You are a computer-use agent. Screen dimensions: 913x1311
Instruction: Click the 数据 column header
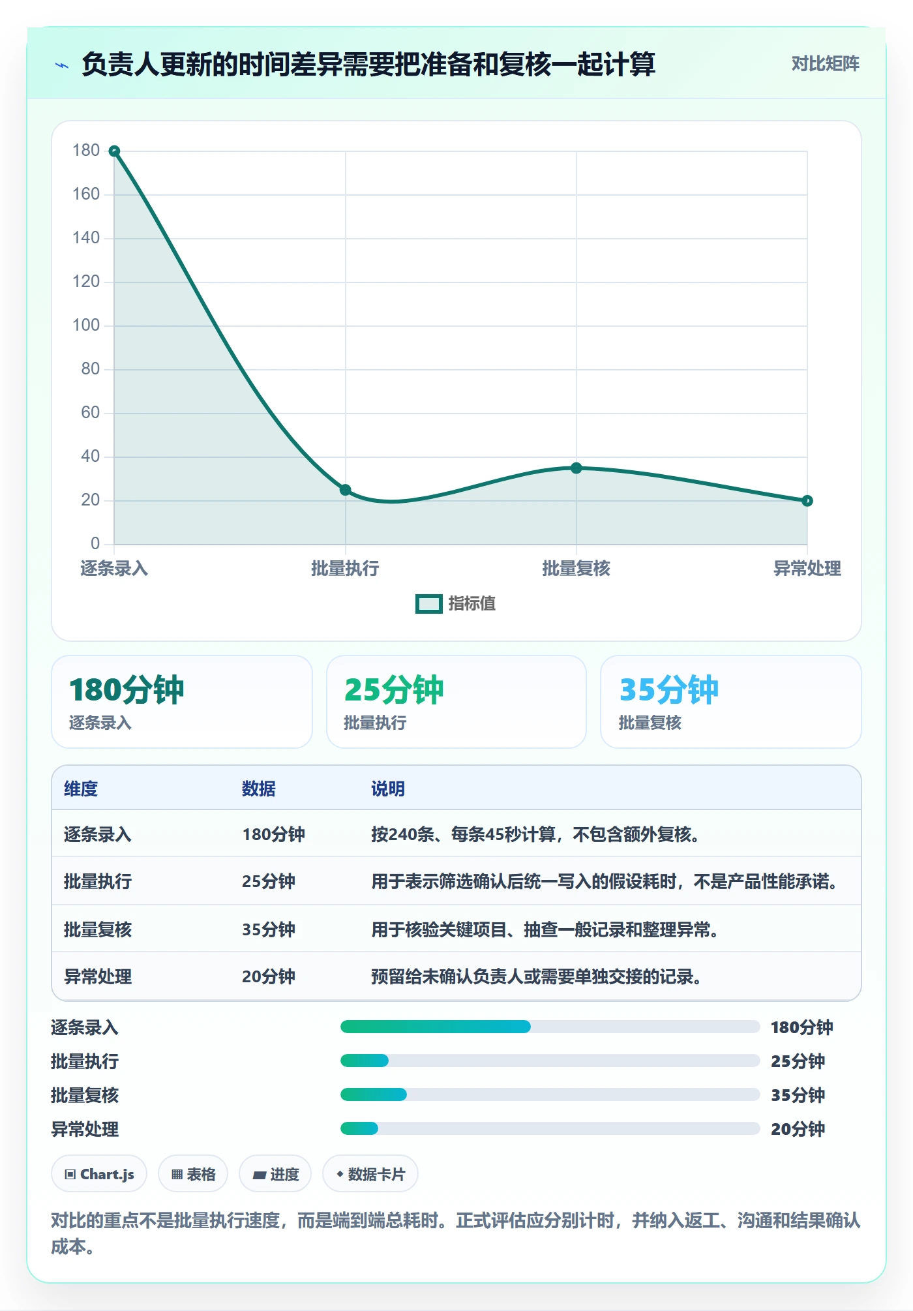[259, 789]
